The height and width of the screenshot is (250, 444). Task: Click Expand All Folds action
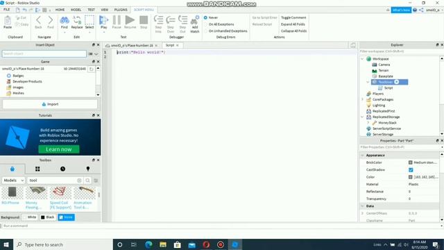(293, 24)
